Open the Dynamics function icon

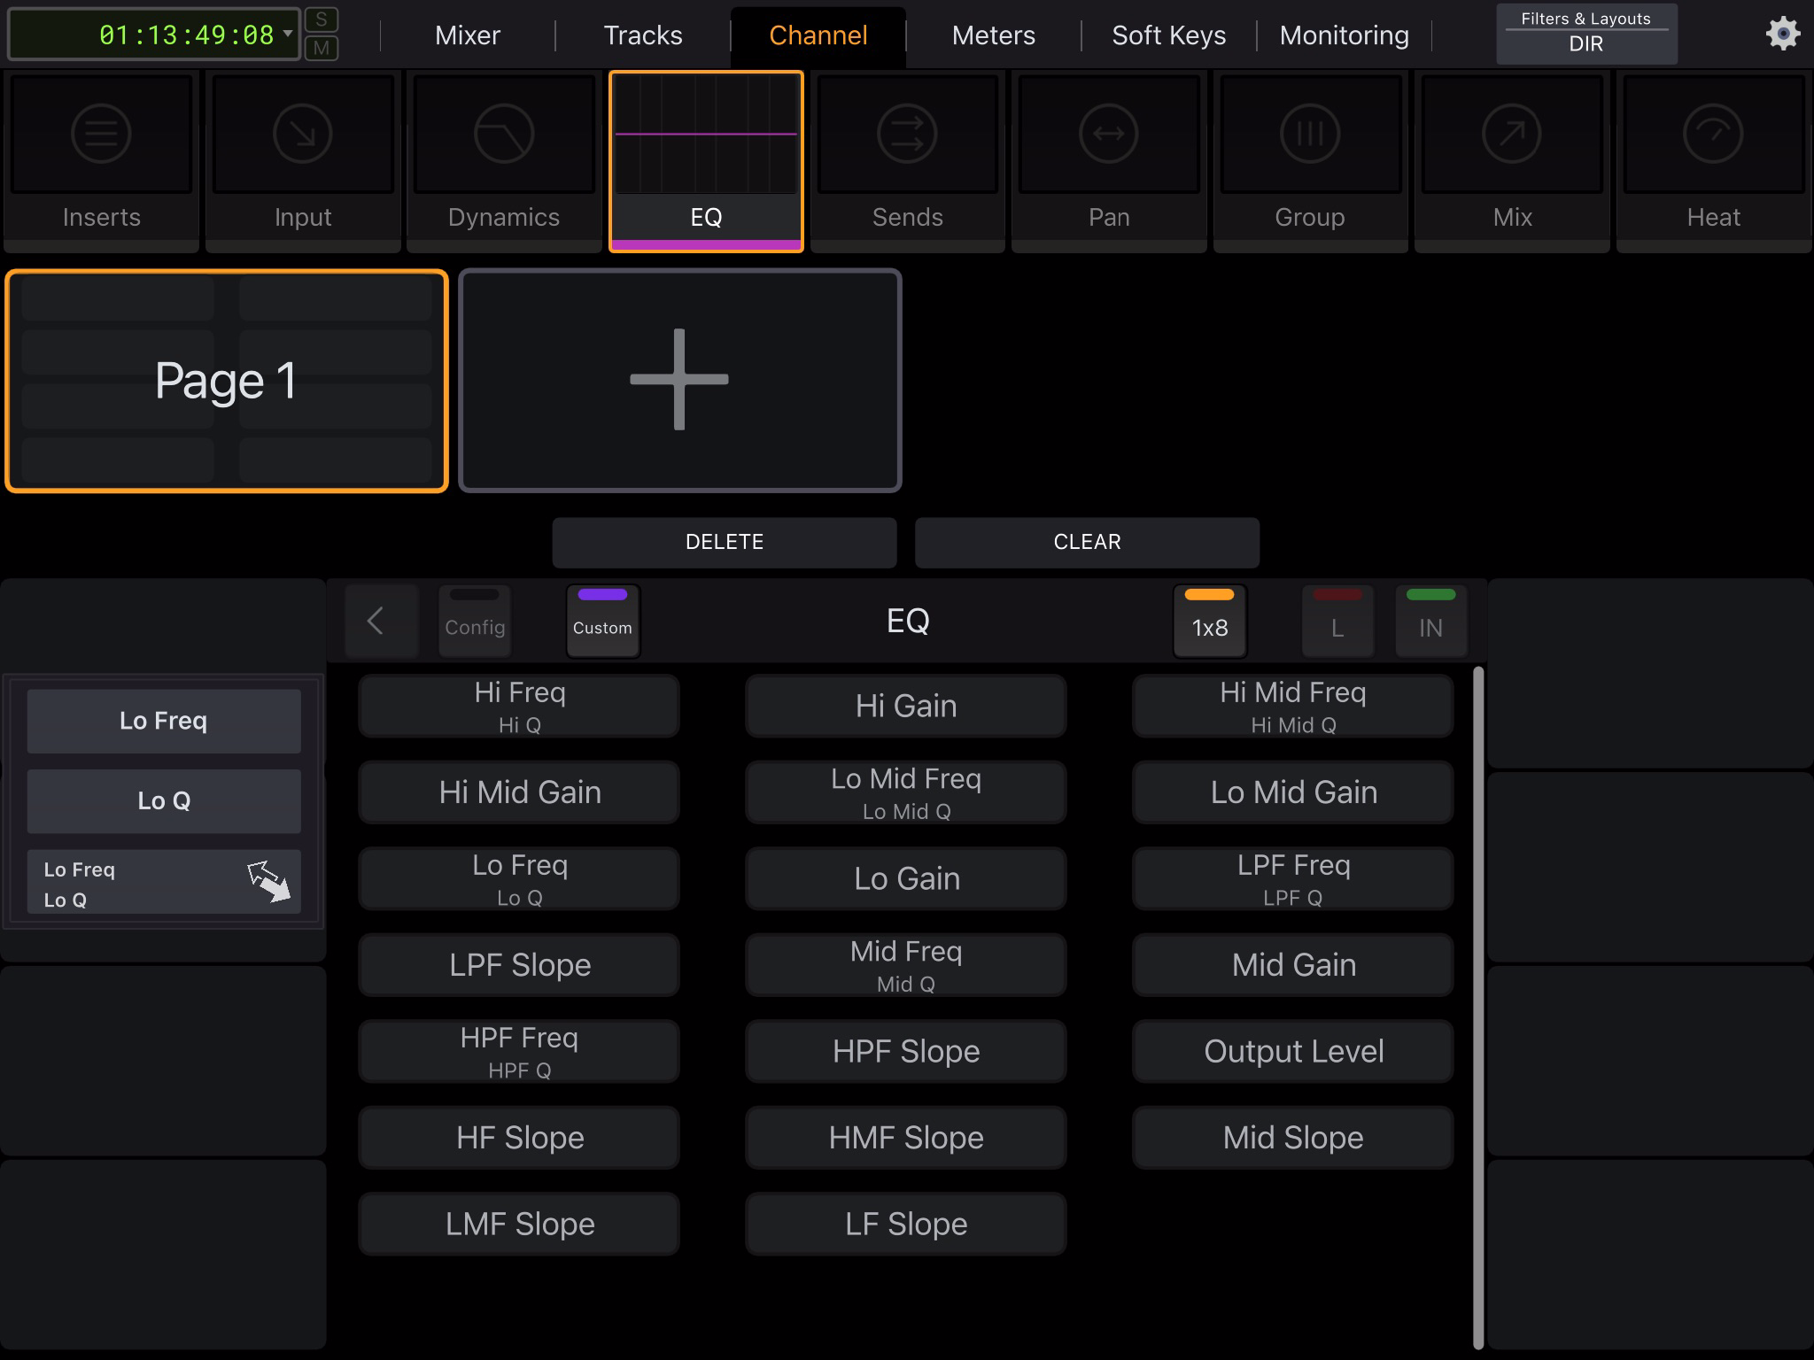[x=504, y=135]
